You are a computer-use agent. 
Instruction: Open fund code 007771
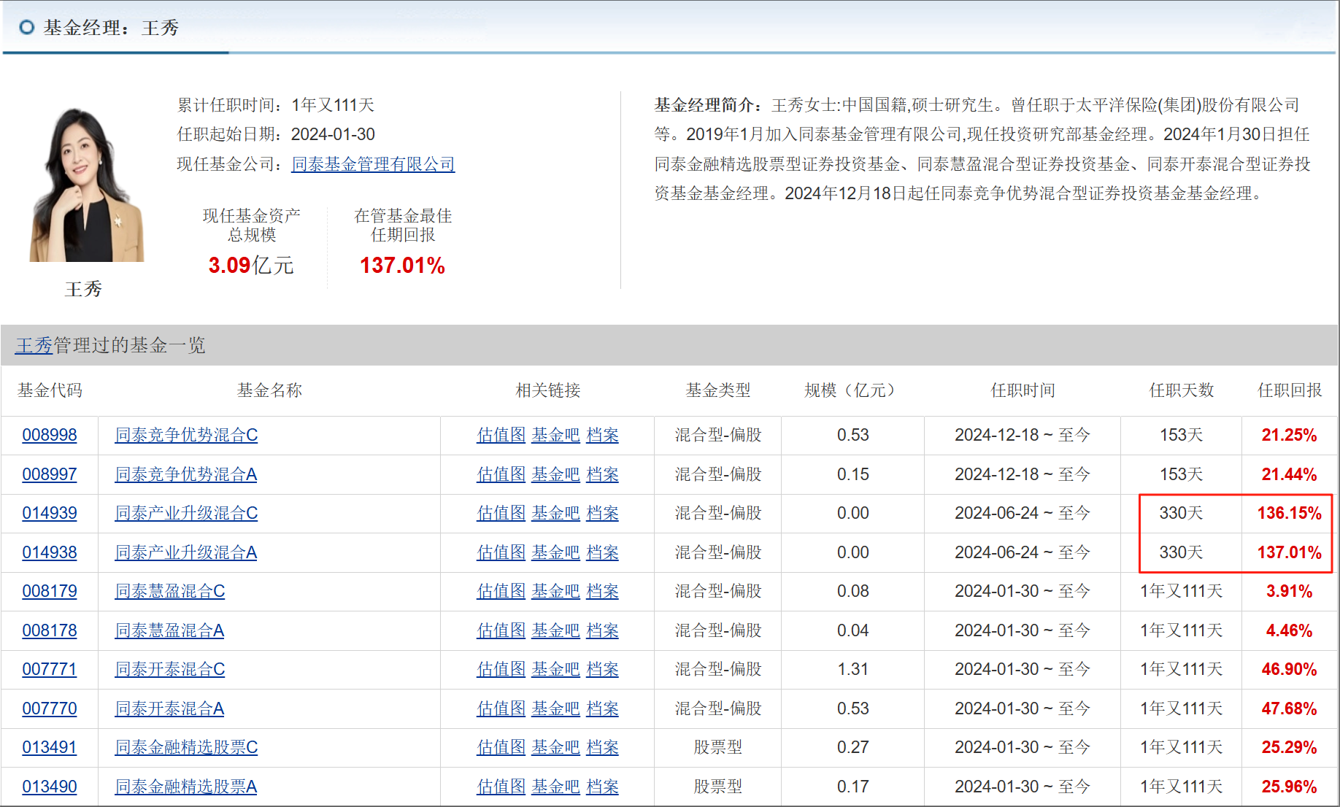point(50,669)
